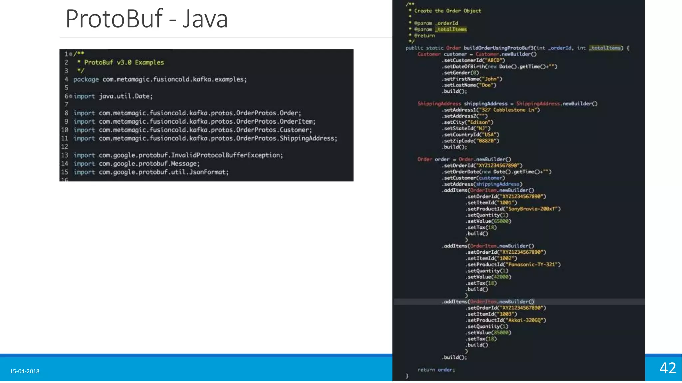The width and height of the screenshot is (682, 383).
Task: Click the "Customer customer = Customer.newBuilder()" line
Action: [x=477, y=54]
